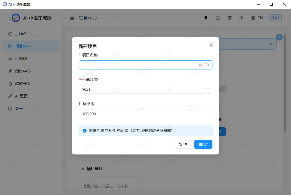Collapse the sidebar with the menu fold icon
This screenshot has width=291, height=195.
pyautogui.click(x=72, y=18)
